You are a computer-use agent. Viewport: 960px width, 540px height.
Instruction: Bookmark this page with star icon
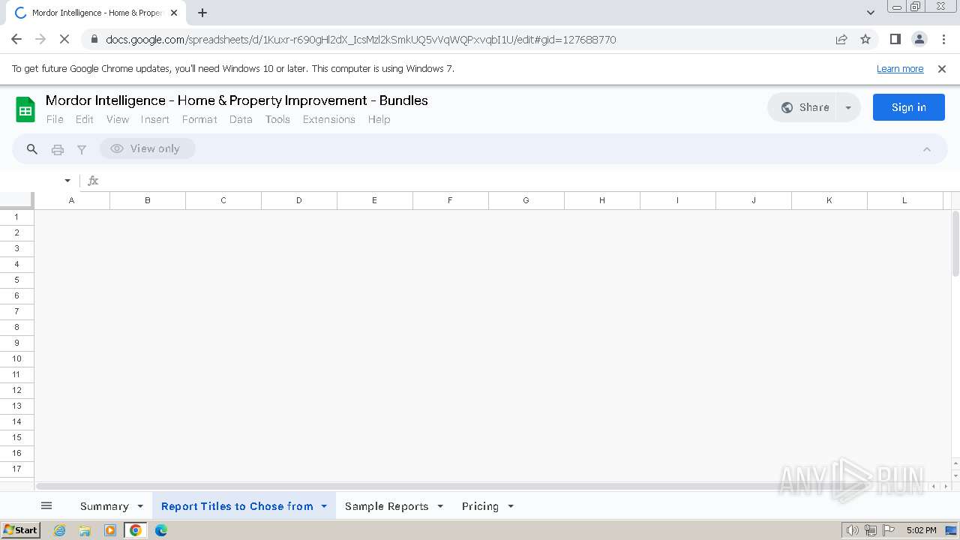[865, 39]
